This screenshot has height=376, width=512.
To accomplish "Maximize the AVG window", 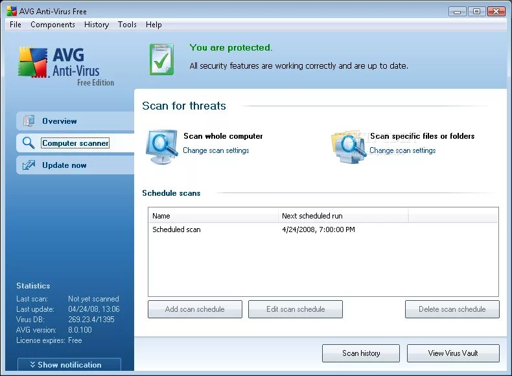I will click(476, 12).
